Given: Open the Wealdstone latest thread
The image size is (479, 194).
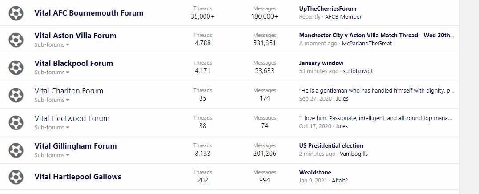Looking at the screenshot, I should point(315,173).
